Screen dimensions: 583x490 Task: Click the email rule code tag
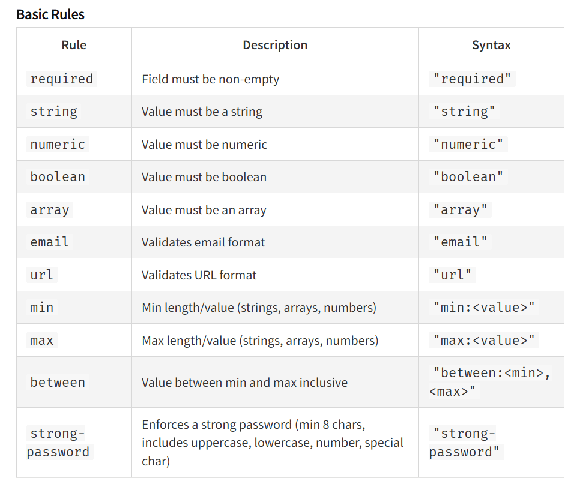(x=50, y=242)
